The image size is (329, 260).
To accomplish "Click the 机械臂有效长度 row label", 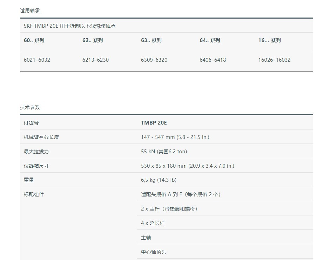I will (x=41, y=137).
